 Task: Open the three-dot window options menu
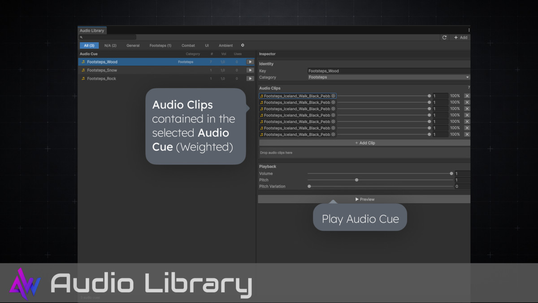click(469, 31)
